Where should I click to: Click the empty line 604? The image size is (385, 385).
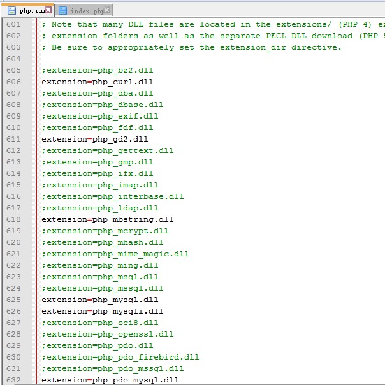191,59
